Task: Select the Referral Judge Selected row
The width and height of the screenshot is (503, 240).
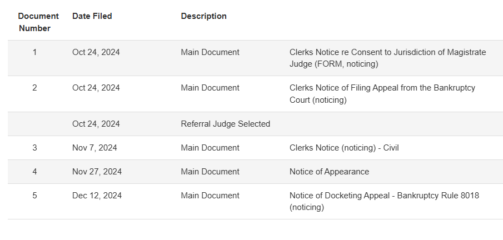Action: [x=255, y=124]
